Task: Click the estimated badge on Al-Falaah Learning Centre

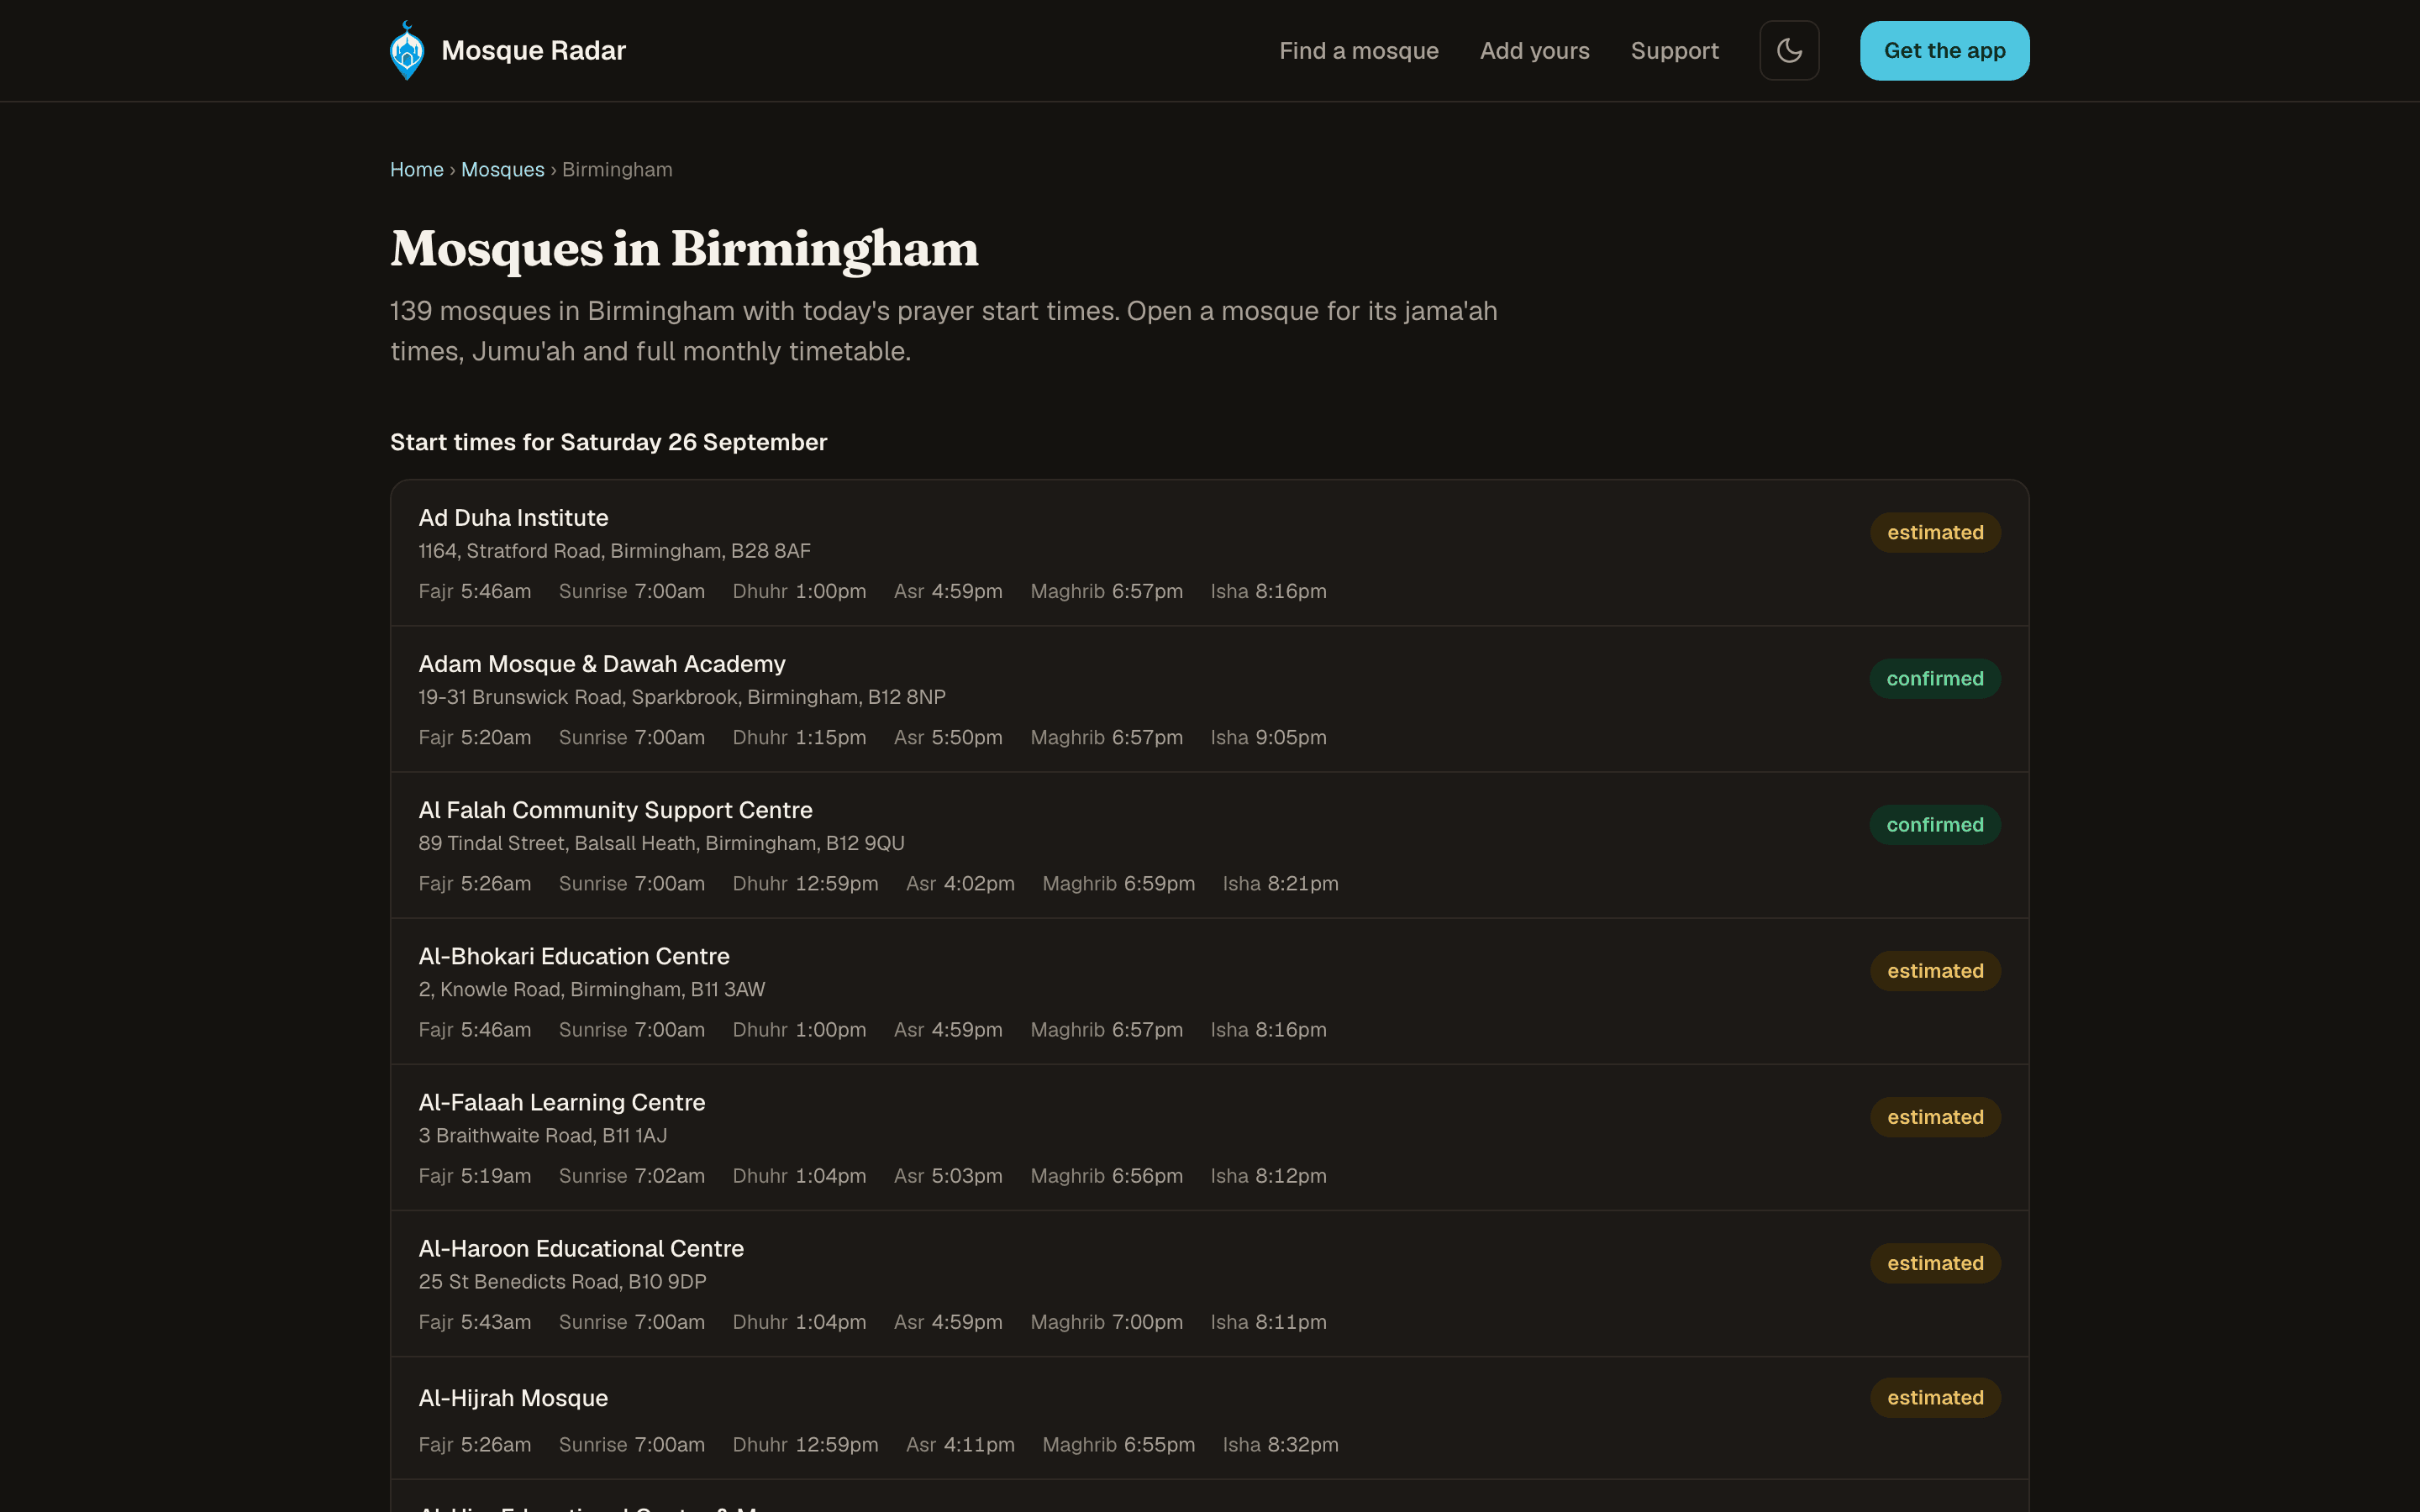Action: click(x=1935, y=1117)
